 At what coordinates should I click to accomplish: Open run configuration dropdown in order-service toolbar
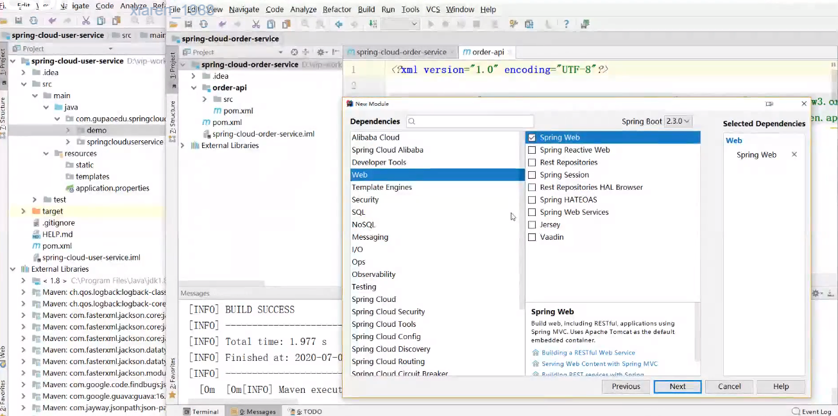400,24
